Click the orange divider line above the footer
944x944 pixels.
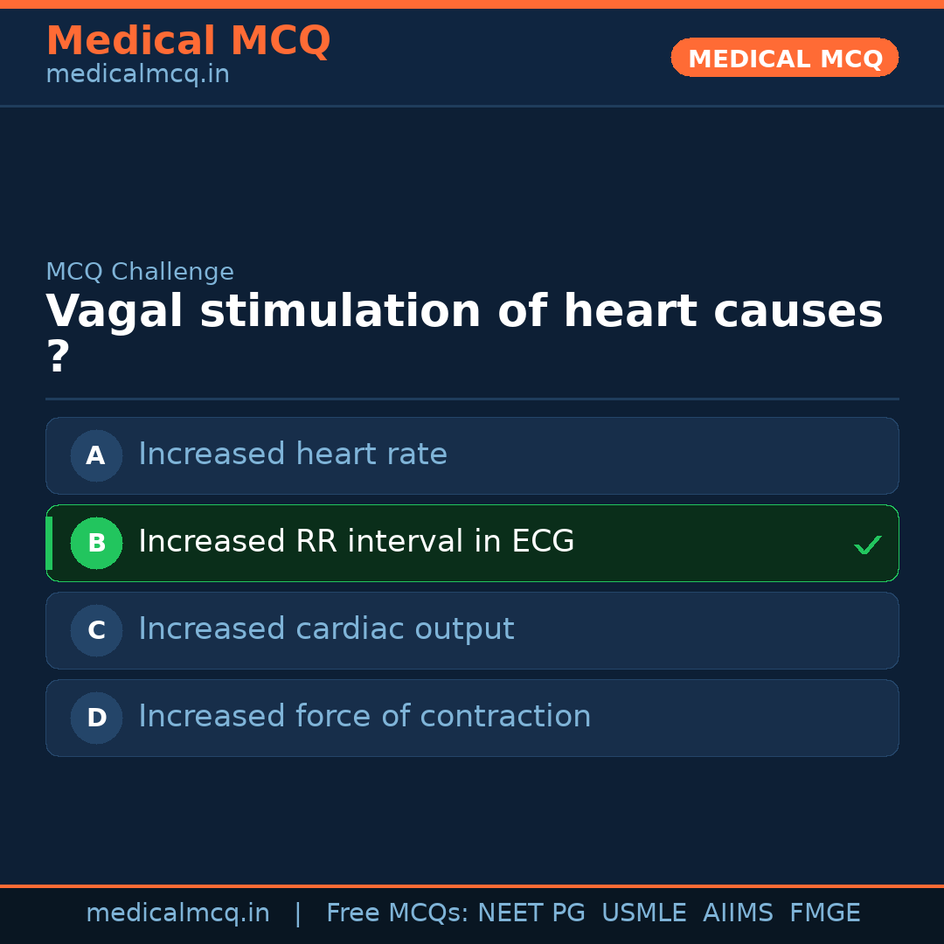472,886
